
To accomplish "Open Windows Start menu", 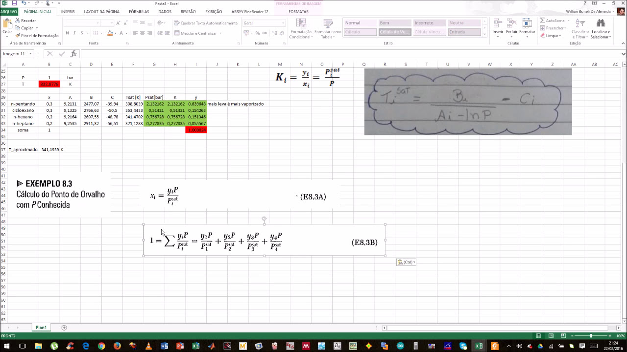I will [7, 346].
